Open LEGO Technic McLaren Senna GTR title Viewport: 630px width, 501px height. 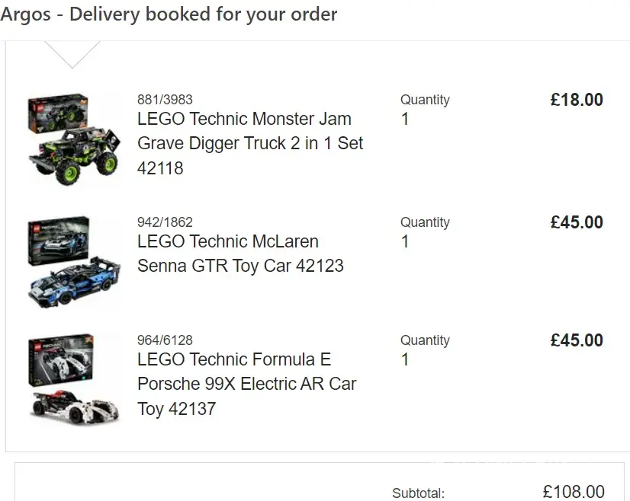pyautogui.click(x=239, y=254)
